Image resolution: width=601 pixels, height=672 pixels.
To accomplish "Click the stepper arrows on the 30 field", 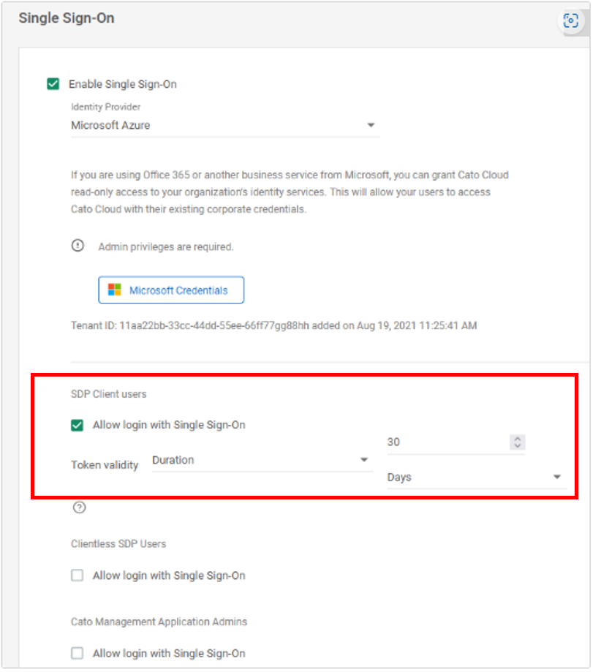I will click(x=518, y=442).
